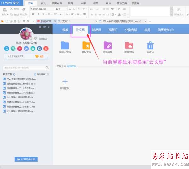Screen dimensions: 189x169
Task: Switch to the 福利汇 tab
Action: 113,30
